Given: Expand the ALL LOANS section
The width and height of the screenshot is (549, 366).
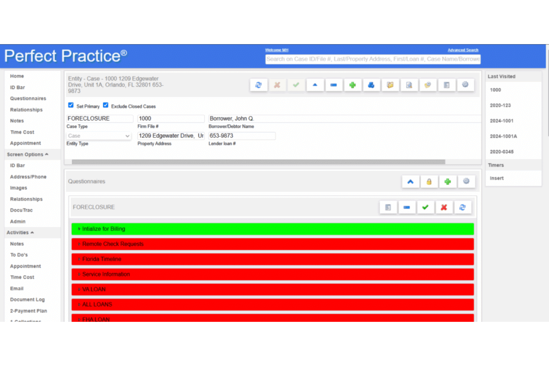Looking at the screenshot, I should 273,304.
